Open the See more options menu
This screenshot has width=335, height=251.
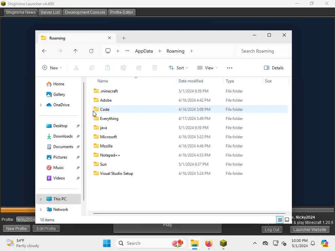[229, 68]
